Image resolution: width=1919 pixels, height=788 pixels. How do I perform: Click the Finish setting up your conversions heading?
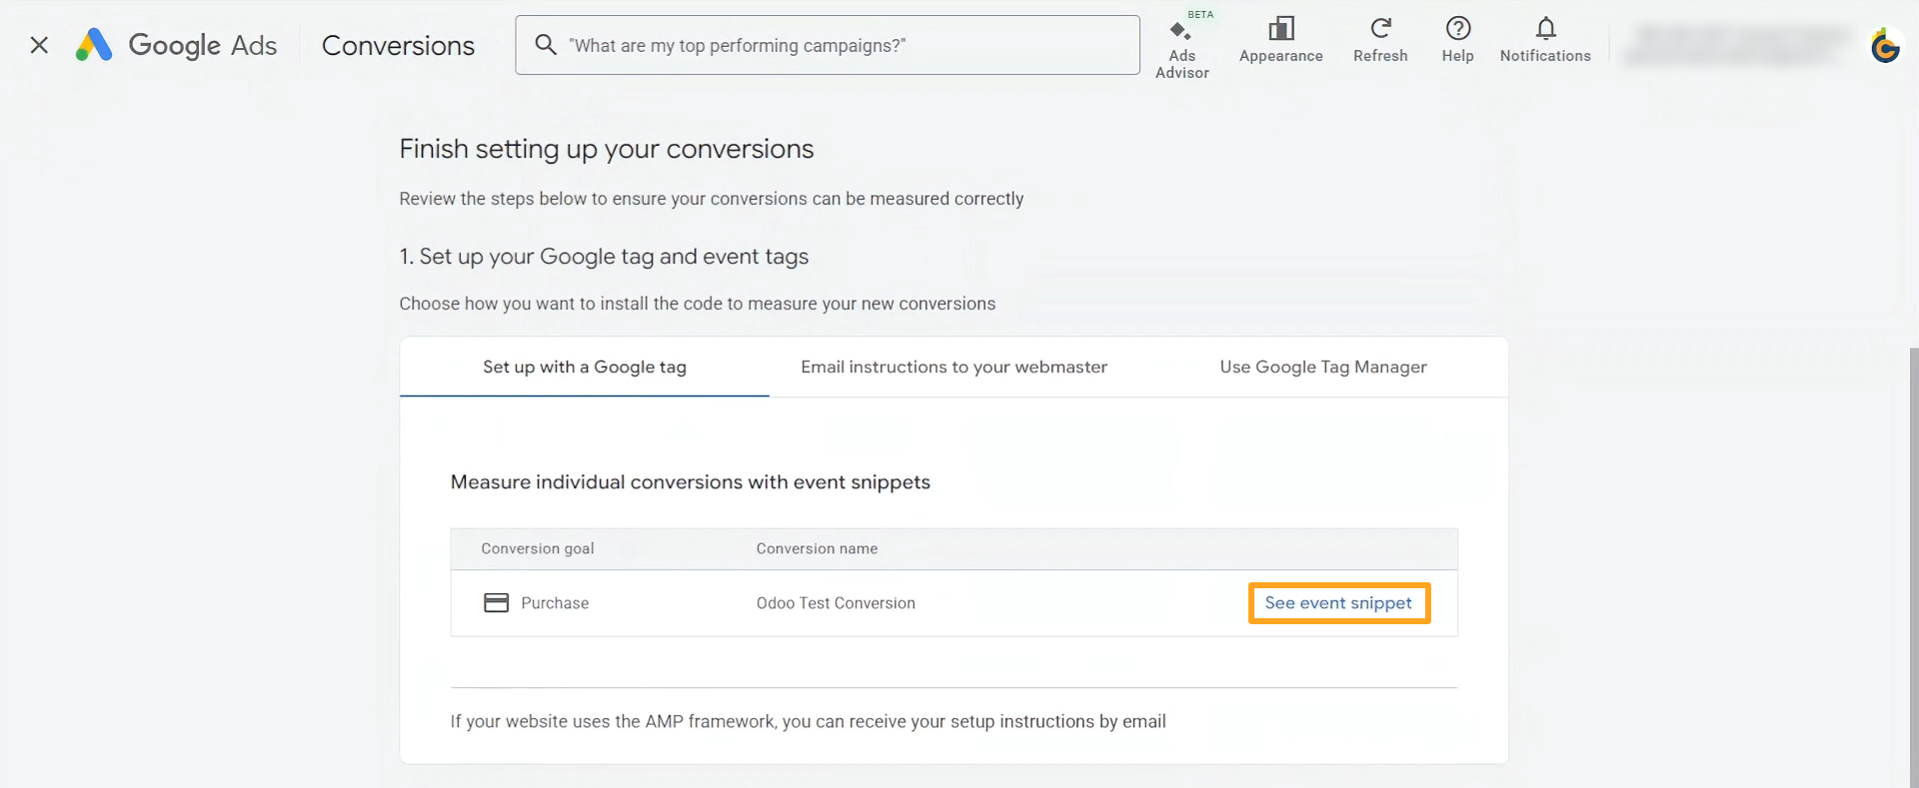tap(607, 149)
